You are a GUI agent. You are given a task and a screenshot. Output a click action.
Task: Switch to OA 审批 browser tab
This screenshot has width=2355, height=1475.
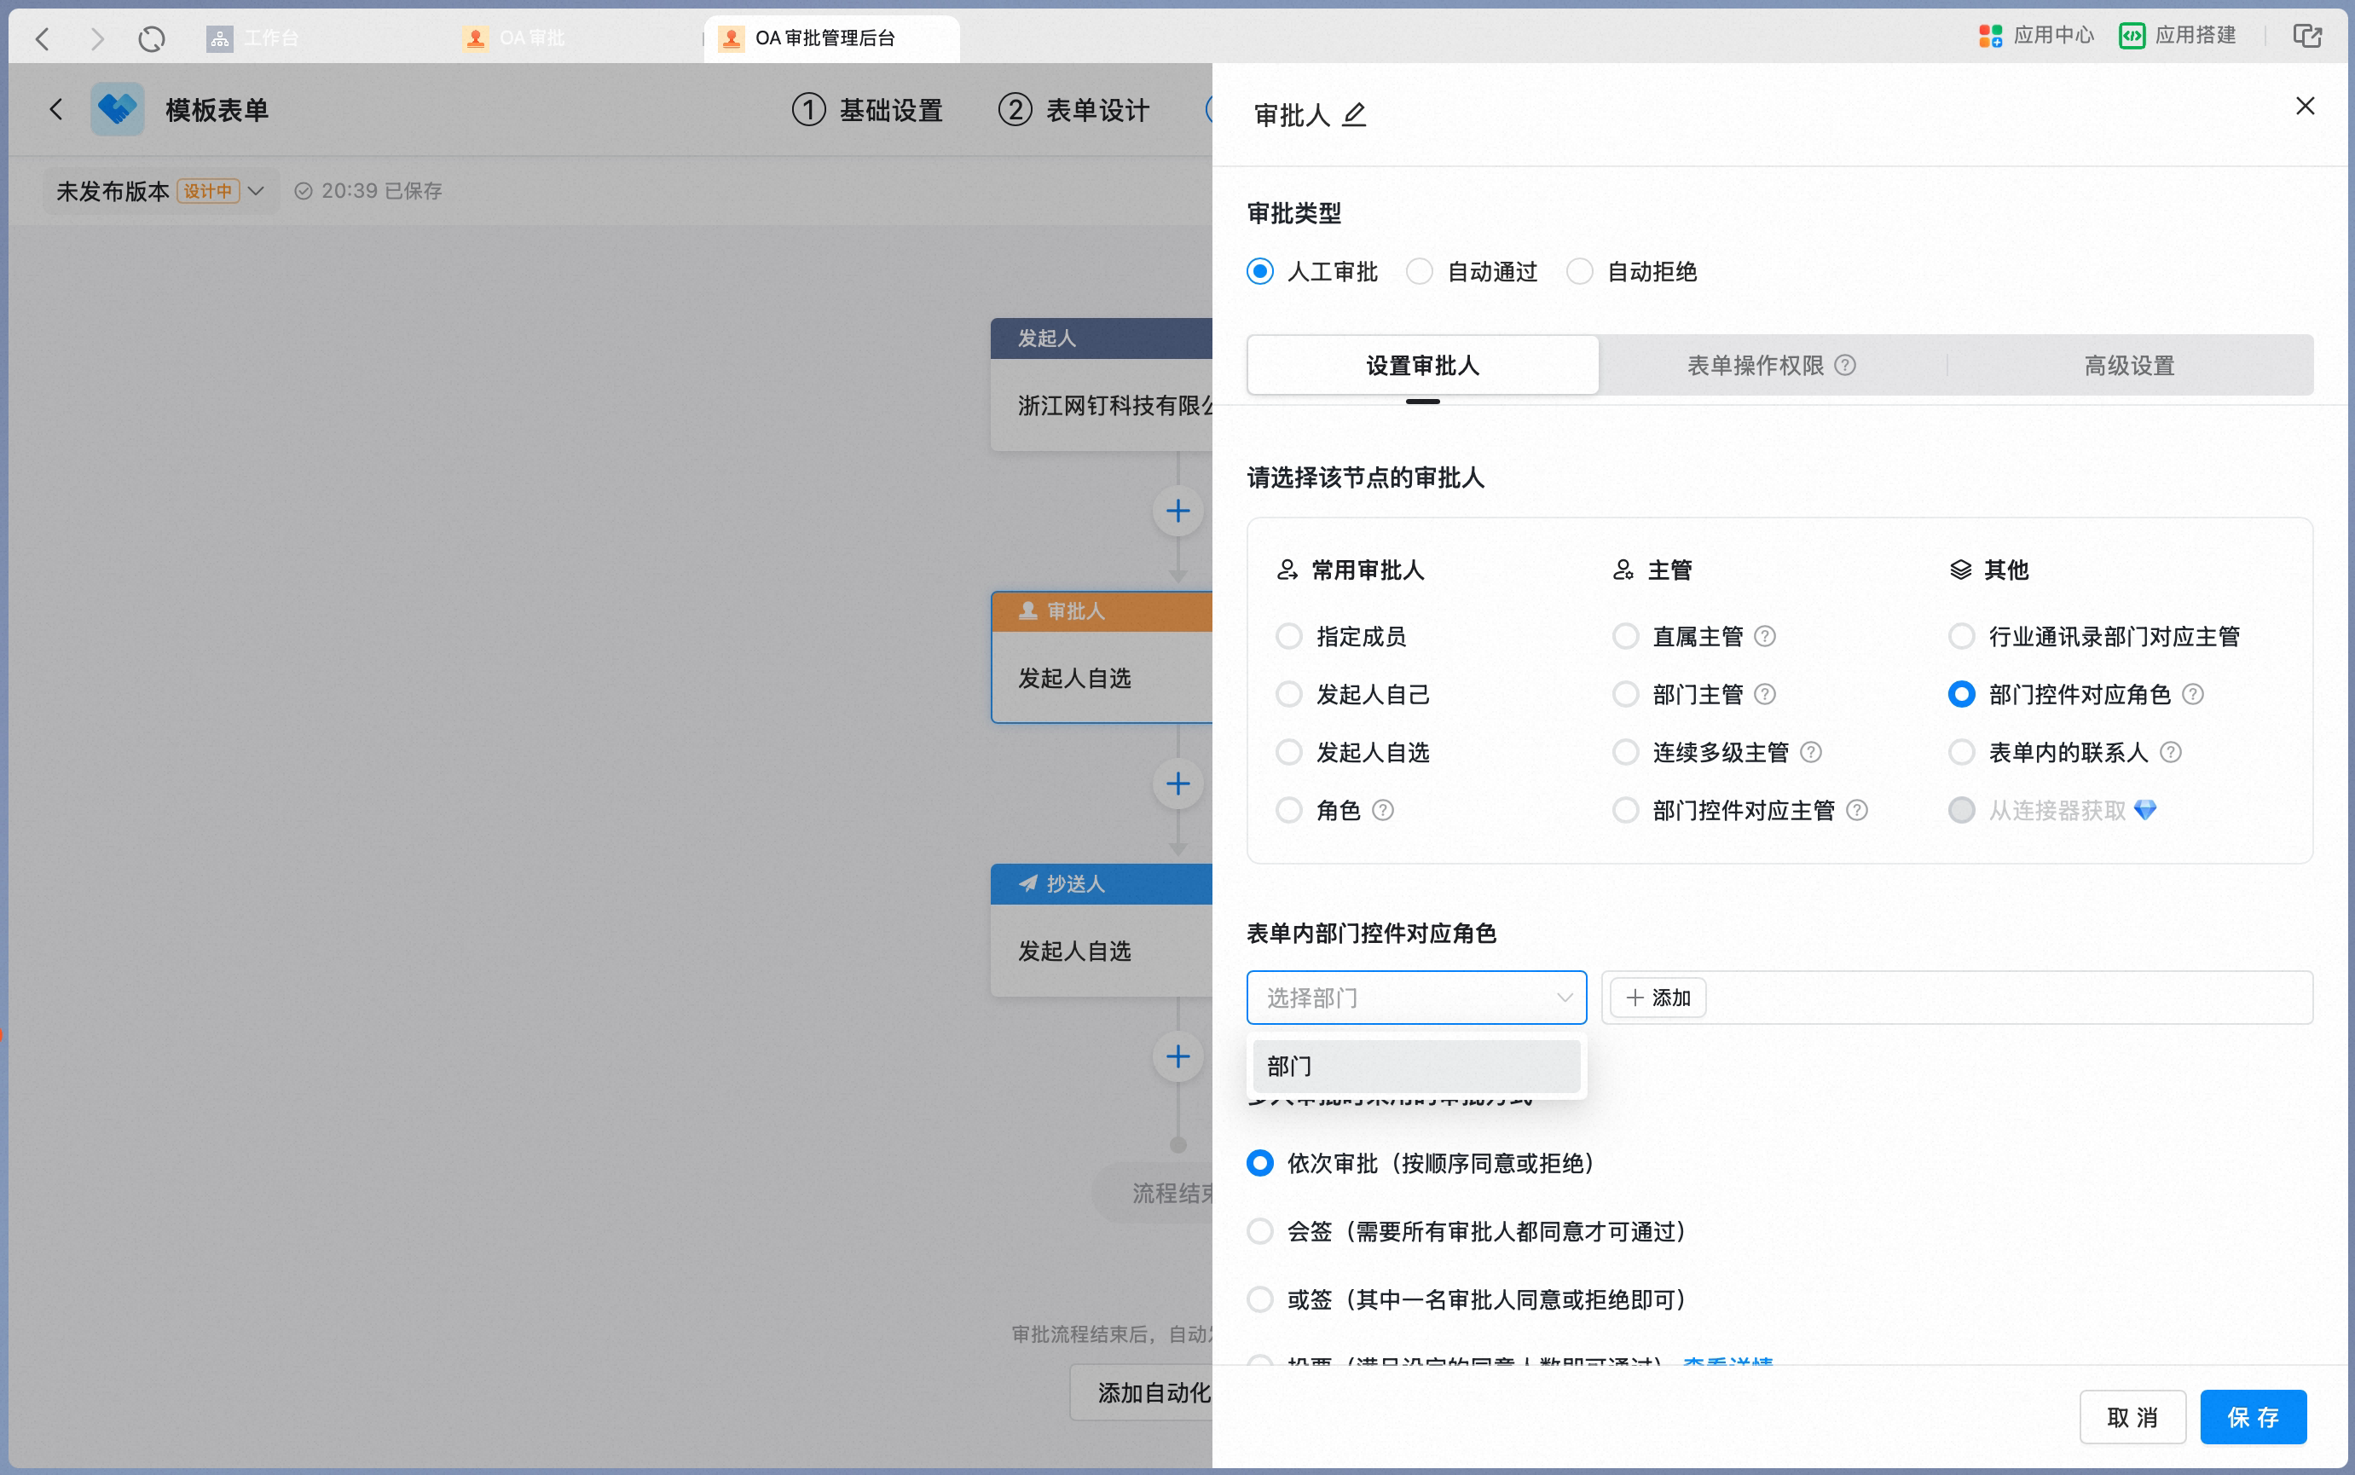pyautogui.click(x=516, y=38)
